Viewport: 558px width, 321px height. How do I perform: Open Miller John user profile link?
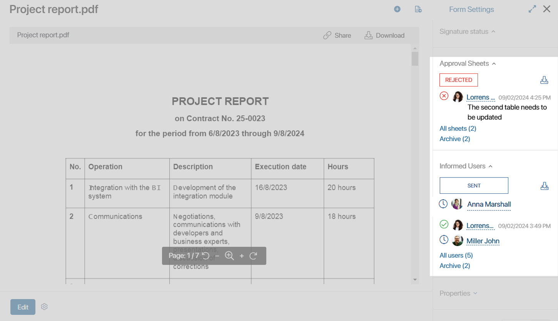(x=483, y=241)
